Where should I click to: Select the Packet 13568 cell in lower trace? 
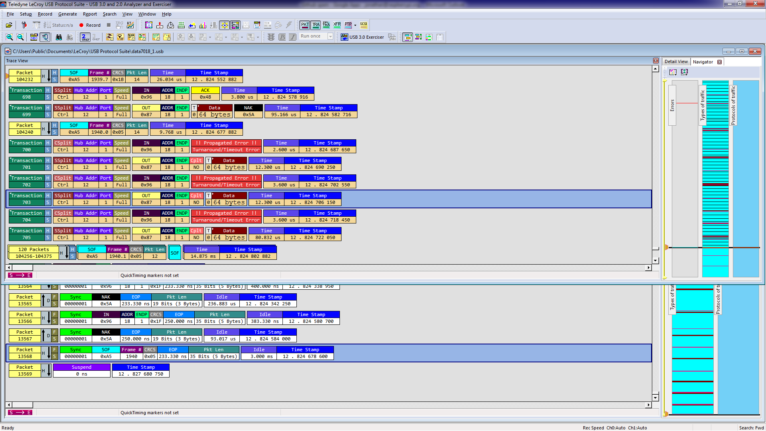tap(25, 353)
